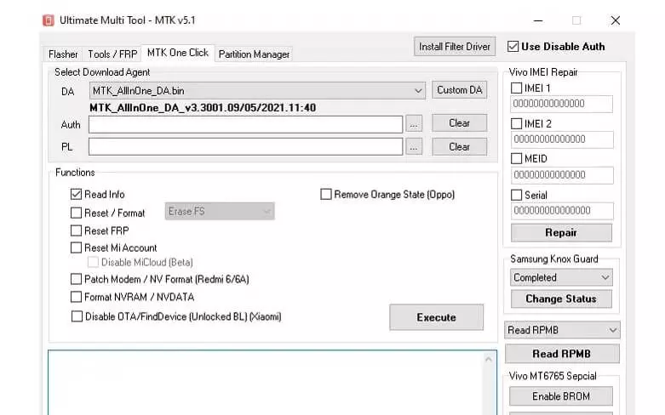
Task: Enable Remove Orange State (Oppo) checkbox
Action: coord(326,195)
